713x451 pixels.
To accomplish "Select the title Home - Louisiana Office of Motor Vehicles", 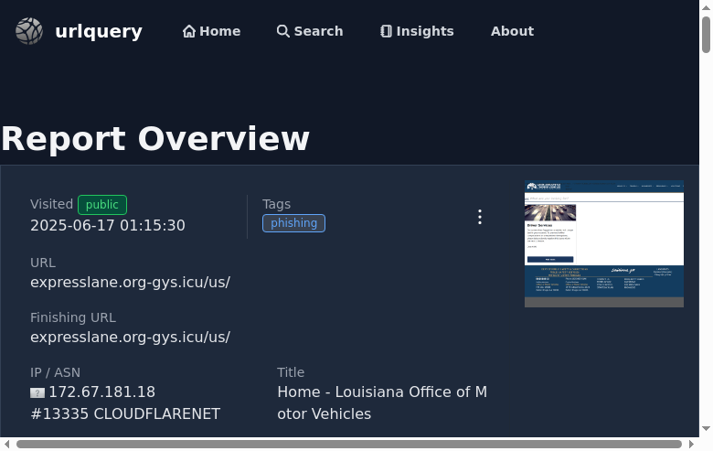I will click(382, 403).
